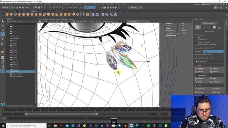
Task: Click the Open Scene folder icon
Action: pos(20,7)
